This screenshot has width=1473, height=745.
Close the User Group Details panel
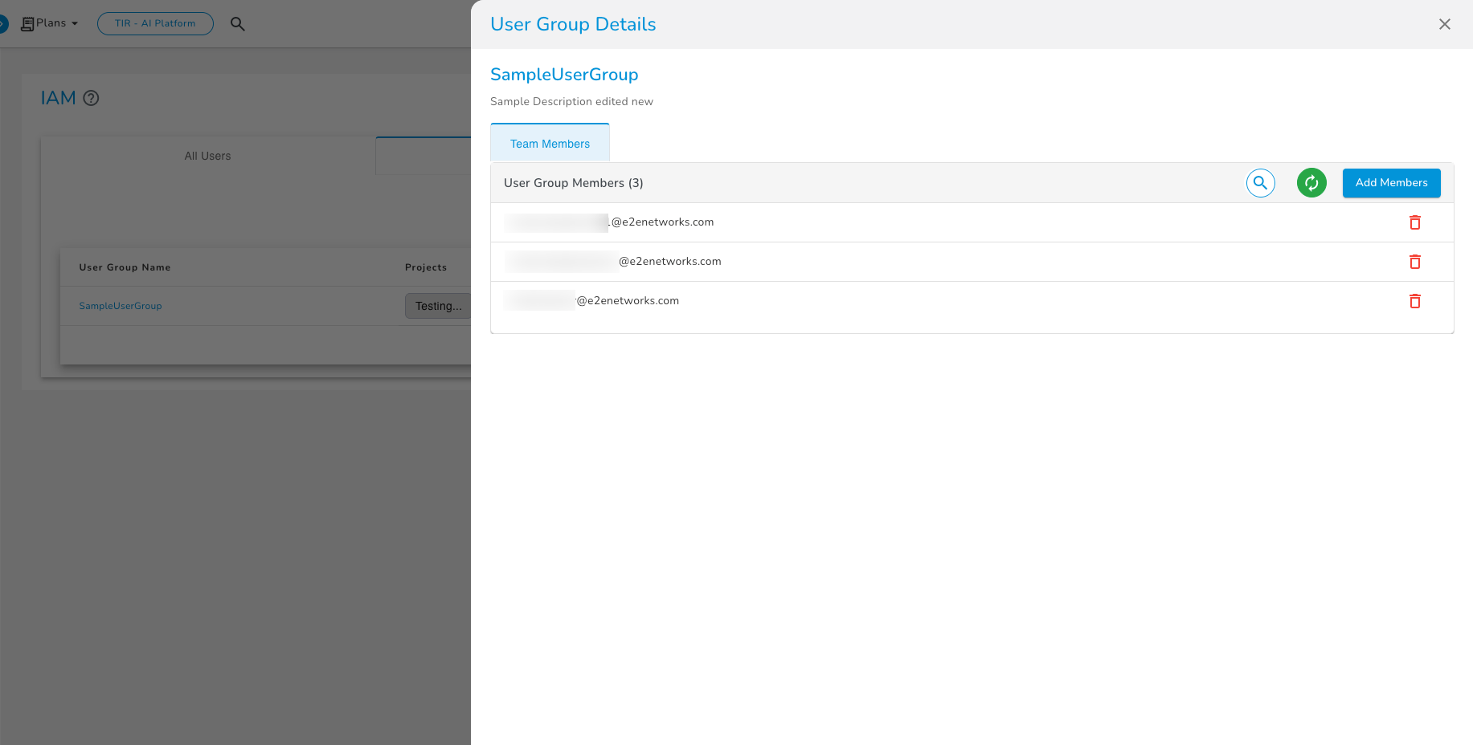1444,24
